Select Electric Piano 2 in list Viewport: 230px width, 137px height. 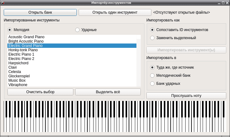tap(72, 59)
